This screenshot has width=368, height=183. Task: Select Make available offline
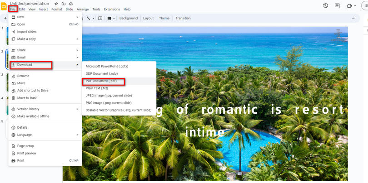click(x=45, y=116)
